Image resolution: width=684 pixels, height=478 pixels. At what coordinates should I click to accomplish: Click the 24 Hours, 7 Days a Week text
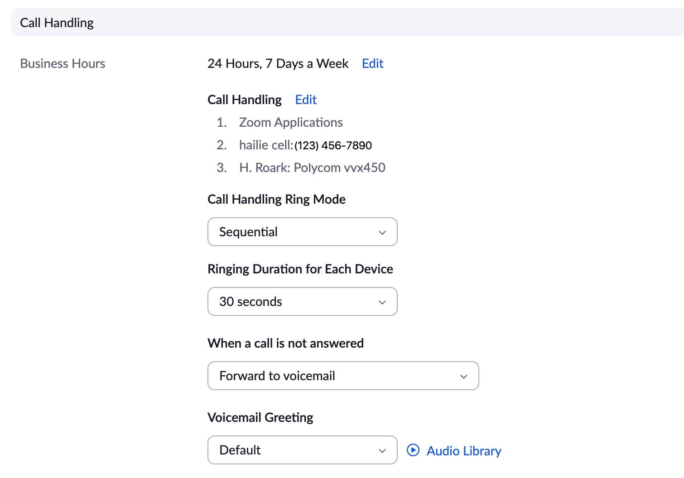pyautogui.click(x=278, y=63)
